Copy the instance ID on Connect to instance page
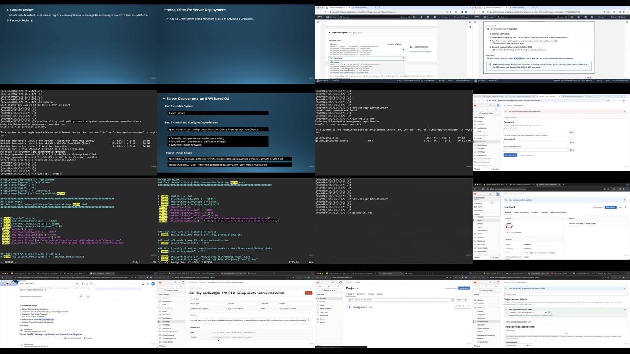Viewport: 630px width, 354px height. (488, 29)
